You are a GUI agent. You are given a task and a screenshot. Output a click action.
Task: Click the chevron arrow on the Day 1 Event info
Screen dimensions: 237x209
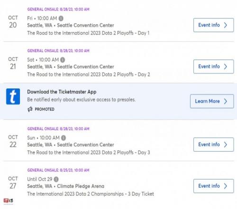[x=226, y=25]
